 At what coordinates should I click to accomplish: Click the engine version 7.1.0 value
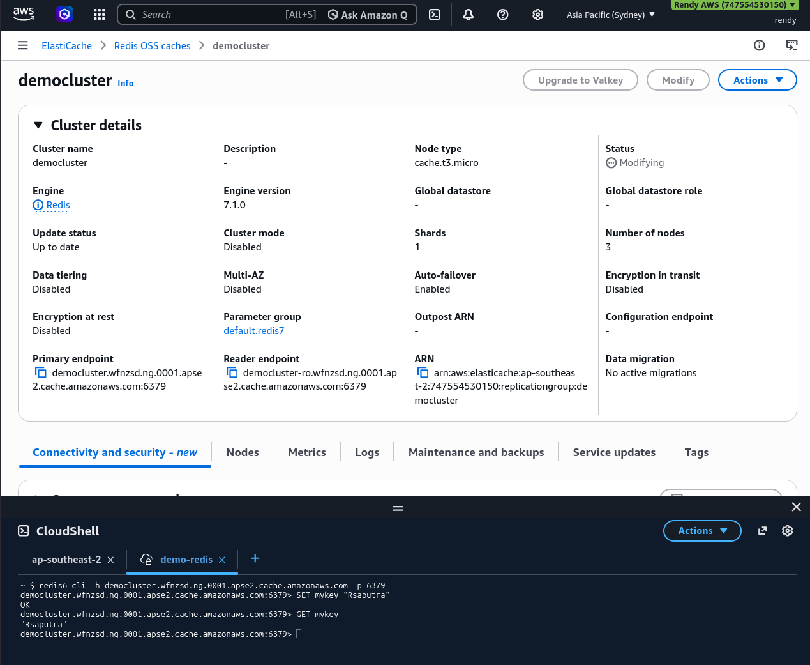(x=234, y=205)
